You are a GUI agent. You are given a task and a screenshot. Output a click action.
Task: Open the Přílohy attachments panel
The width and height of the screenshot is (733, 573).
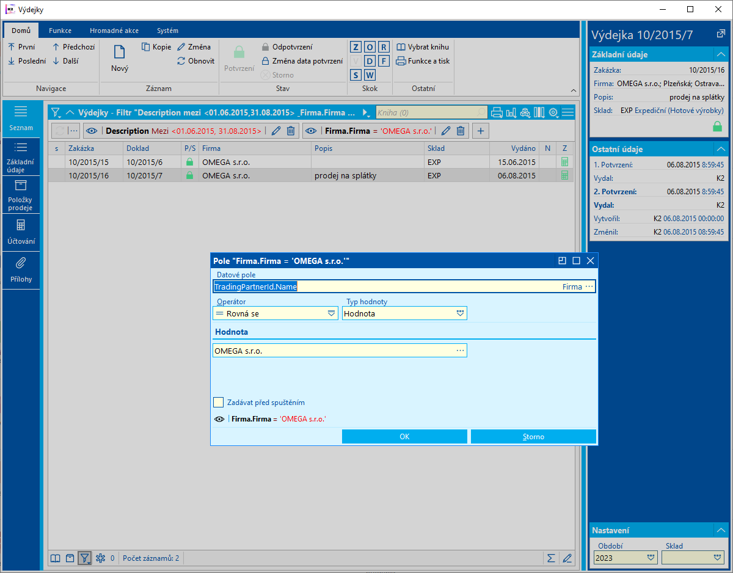point(21,269)
